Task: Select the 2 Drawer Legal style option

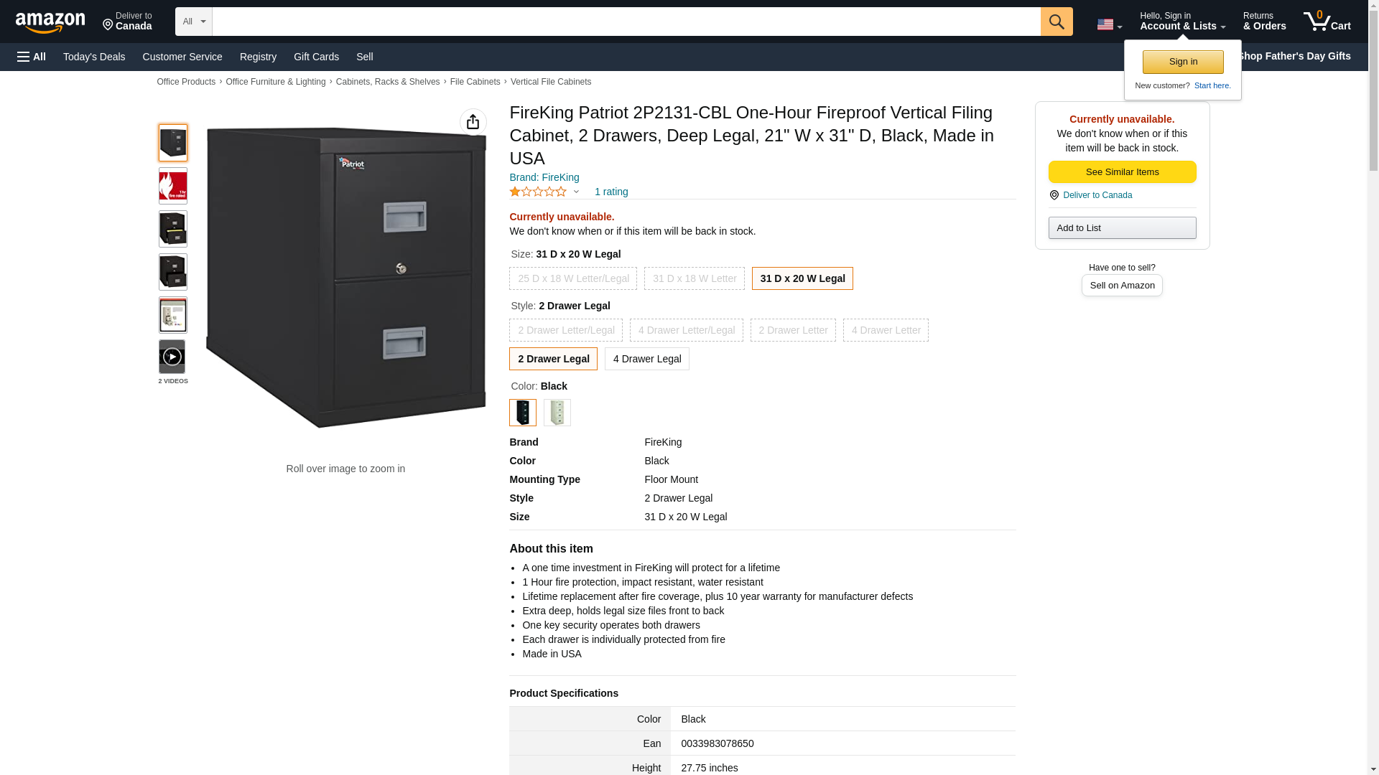Action: pos(552,359)
